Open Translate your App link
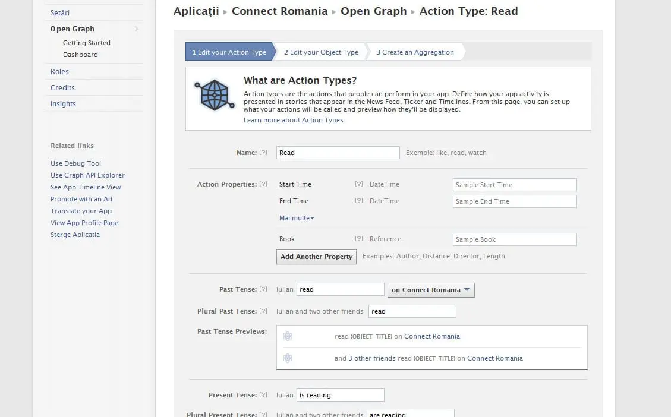Screen dimensions: 671x417 [81, 211]
